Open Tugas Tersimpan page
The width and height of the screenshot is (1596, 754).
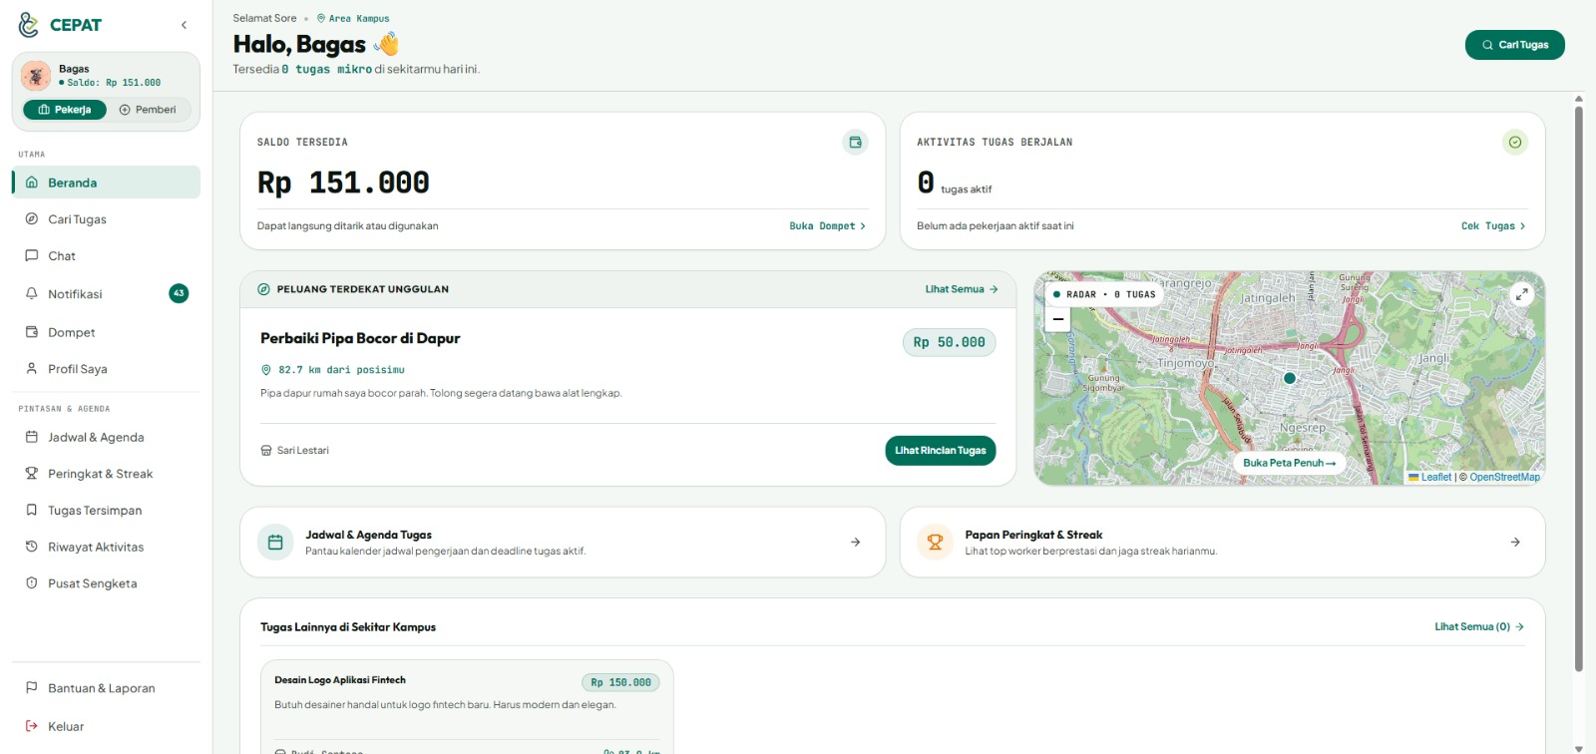pos(106,511)
